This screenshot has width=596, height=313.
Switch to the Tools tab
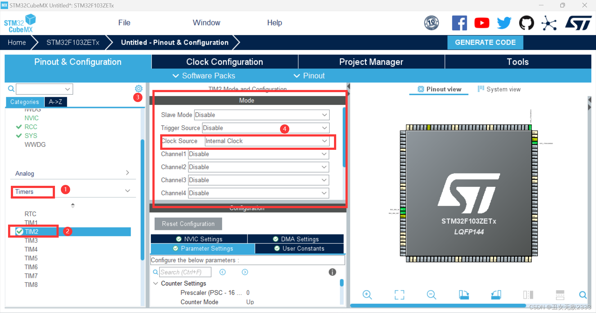point(518,62)
